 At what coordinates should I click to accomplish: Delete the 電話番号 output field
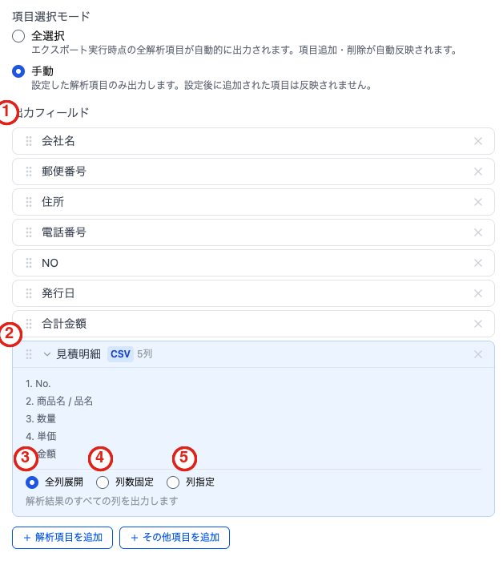477,232
